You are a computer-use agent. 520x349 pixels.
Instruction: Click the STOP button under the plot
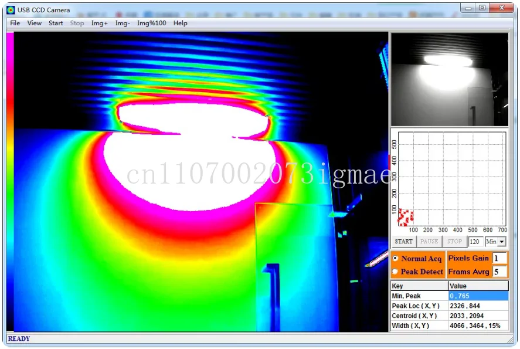pos(454,242)
